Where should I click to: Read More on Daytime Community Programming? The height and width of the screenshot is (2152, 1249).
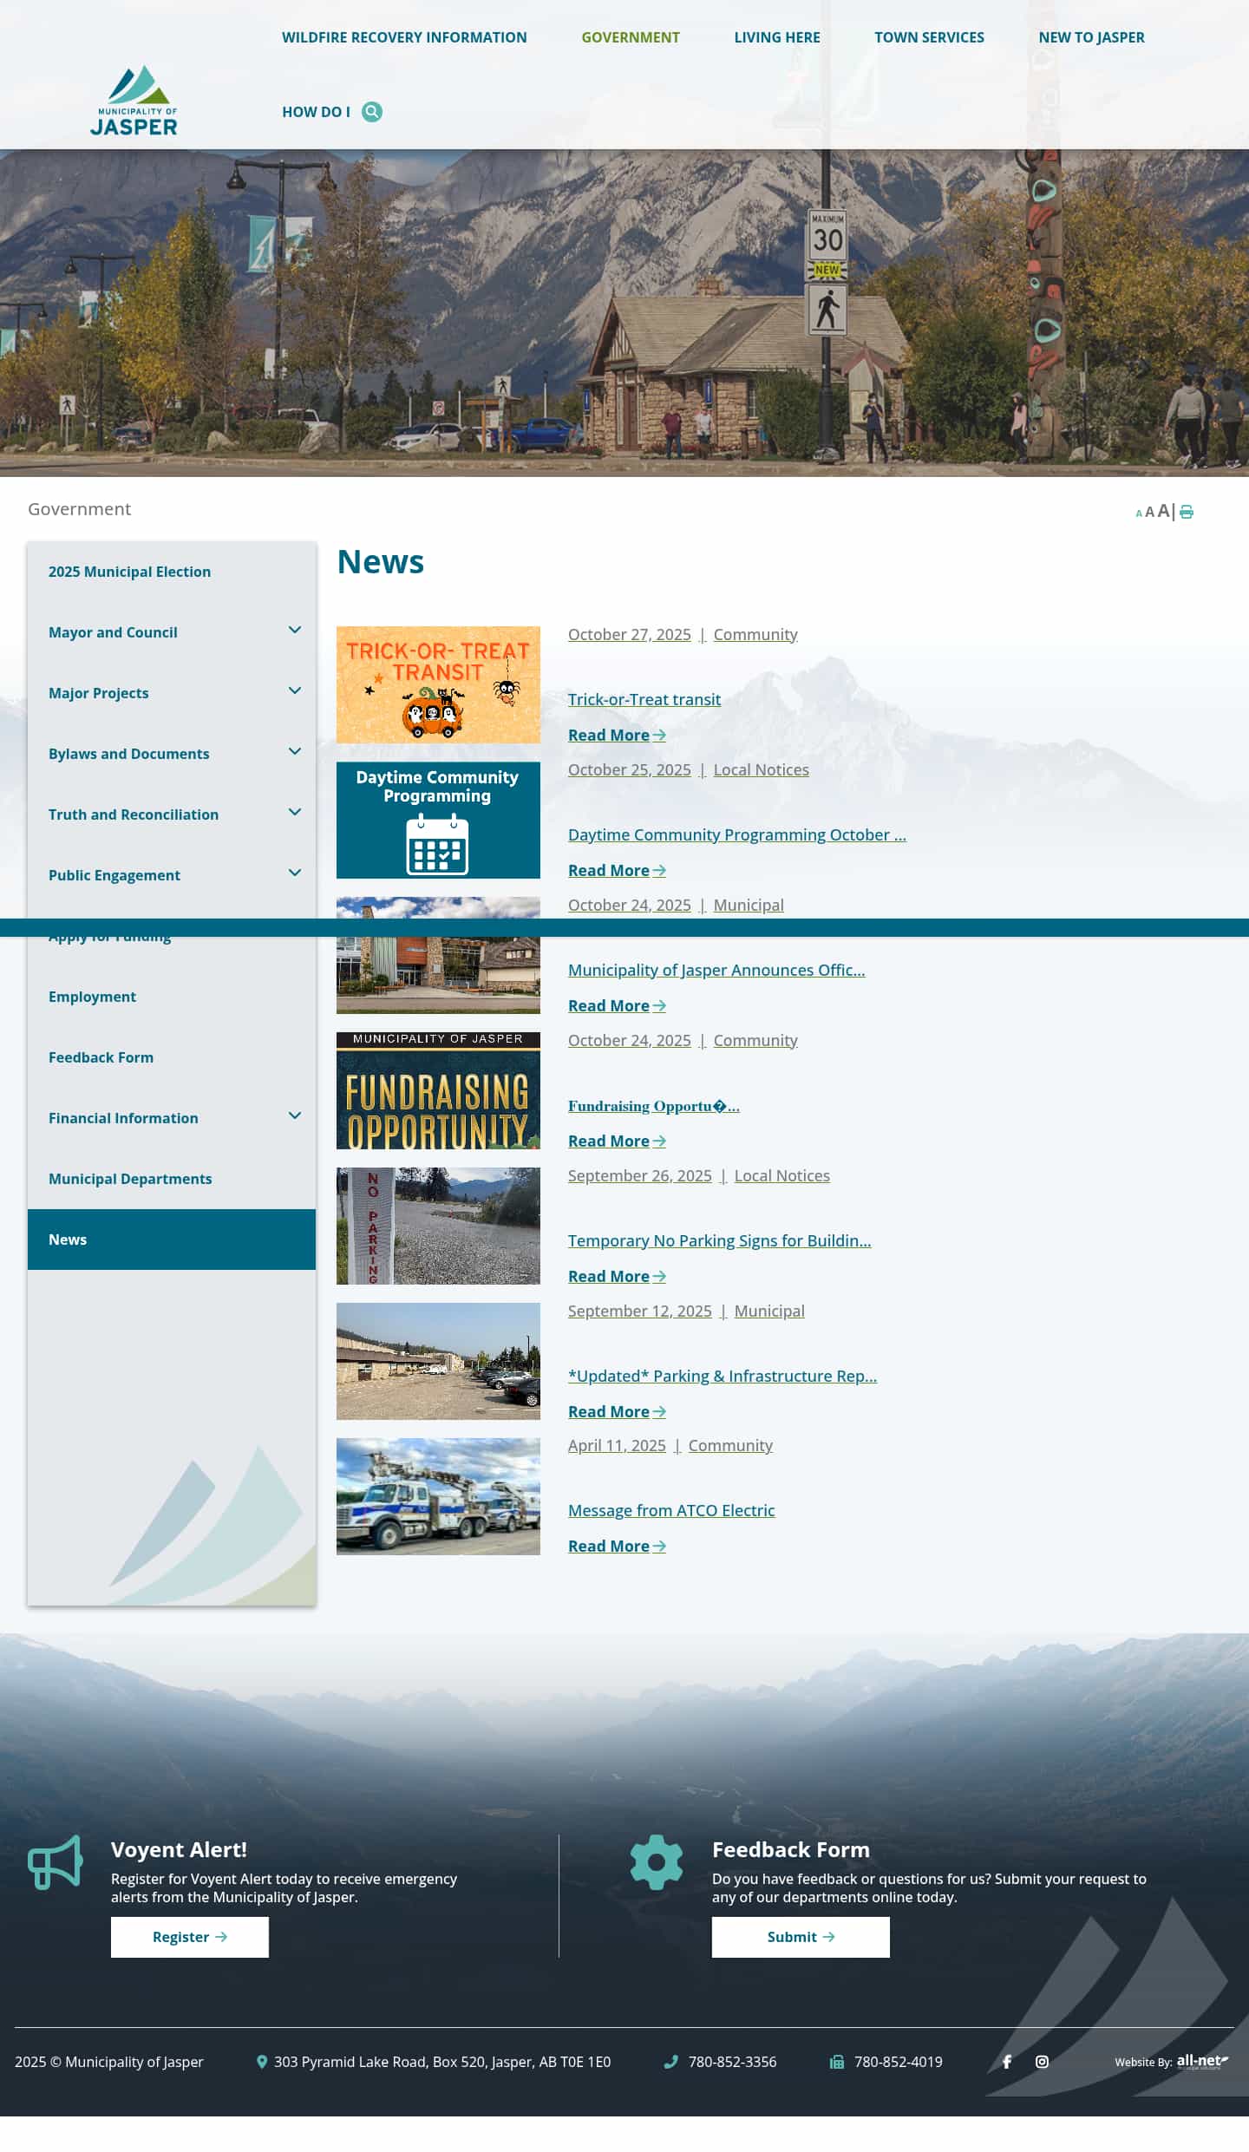click(x=617, y=870)
